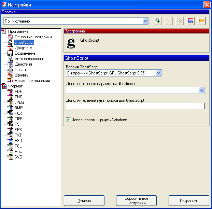Click the EPS format icon
This screenshot has width=212, height=209.
coord(10,130)
